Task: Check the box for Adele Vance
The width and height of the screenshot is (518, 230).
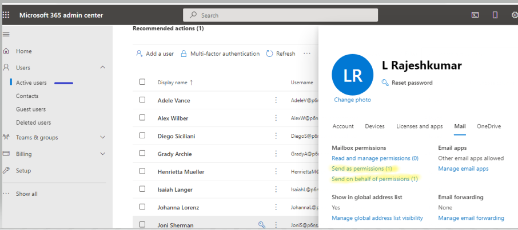Action: 142,100
